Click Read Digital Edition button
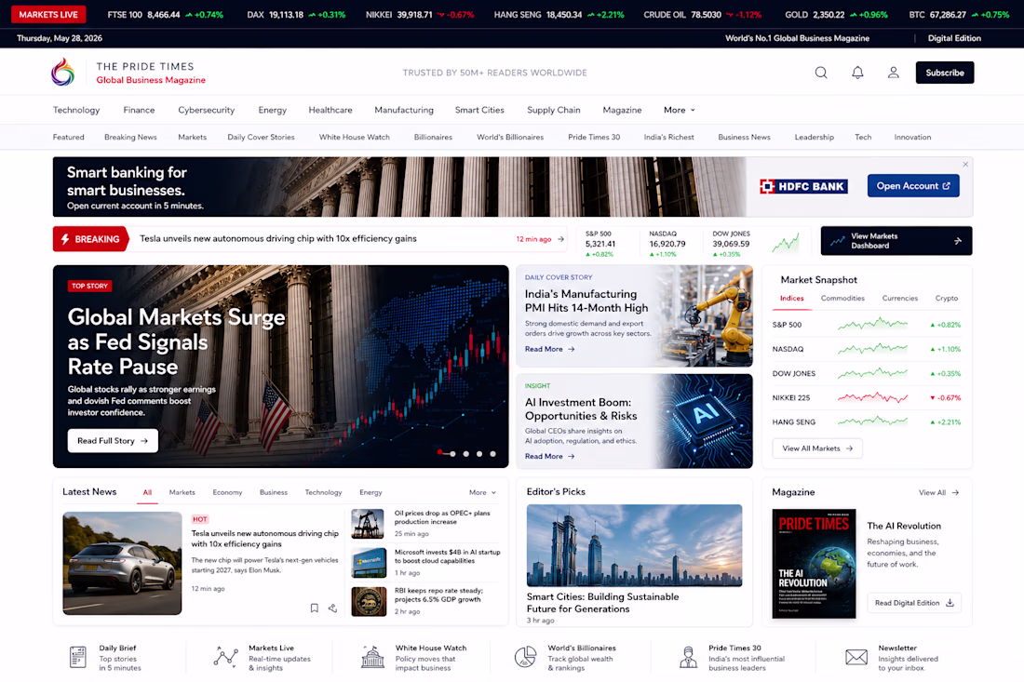Viewport: 1024px width, 682px height. [913, 602]
